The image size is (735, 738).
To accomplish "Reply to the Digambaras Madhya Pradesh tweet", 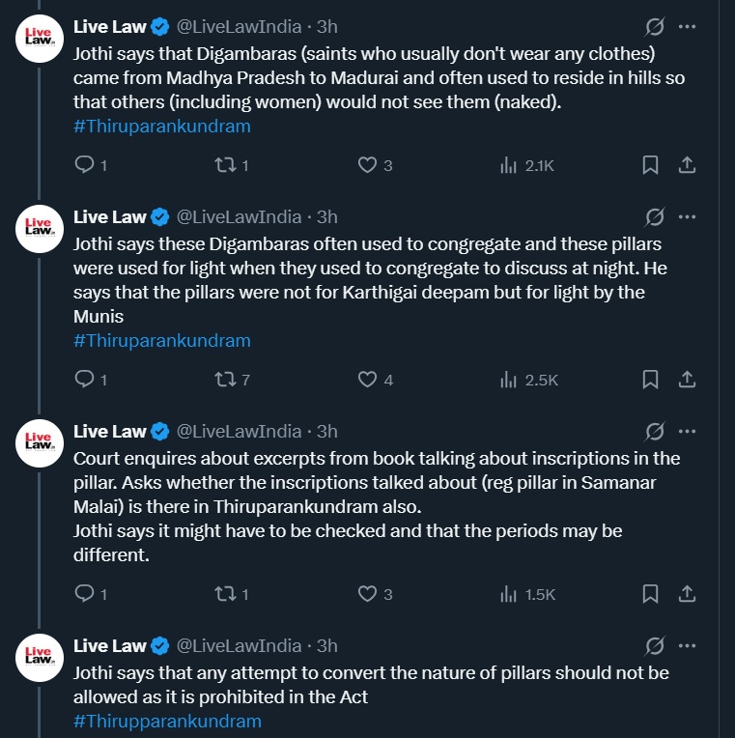I will (x=83, y=165).
